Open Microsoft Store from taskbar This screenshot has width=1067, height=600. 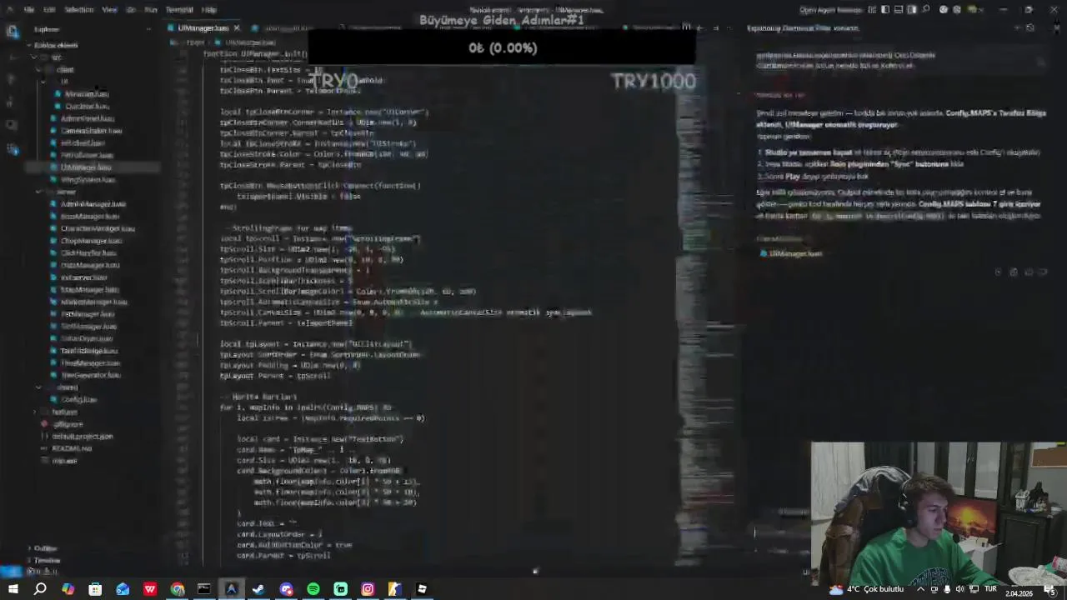coord(95,589)
